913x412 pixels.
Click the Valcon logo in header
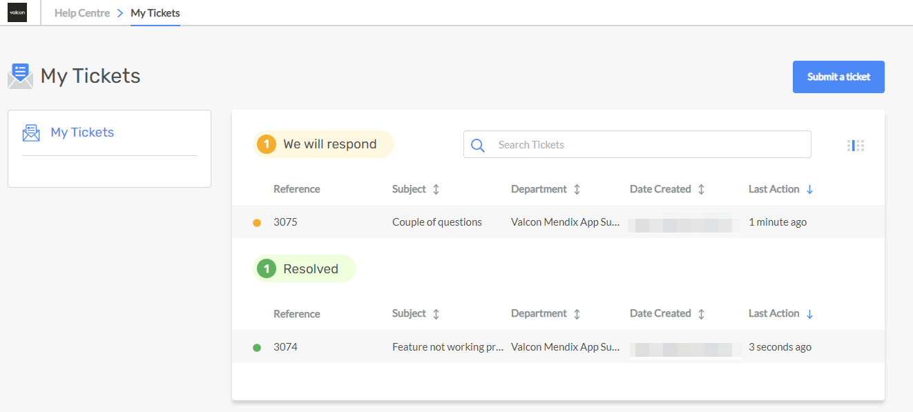(17, 12)
